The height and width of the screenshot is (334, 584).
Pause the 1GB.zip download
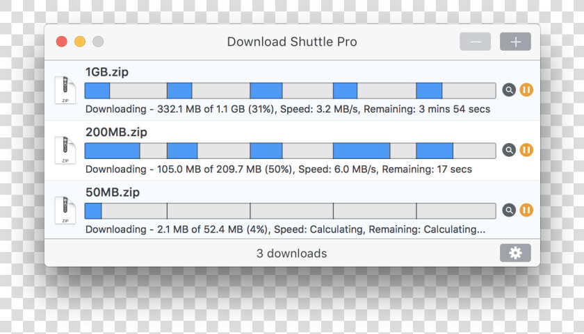point(526,90)
